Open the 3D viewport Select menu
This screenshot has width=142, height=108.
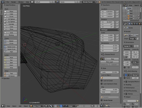click(x=14, y=106)
